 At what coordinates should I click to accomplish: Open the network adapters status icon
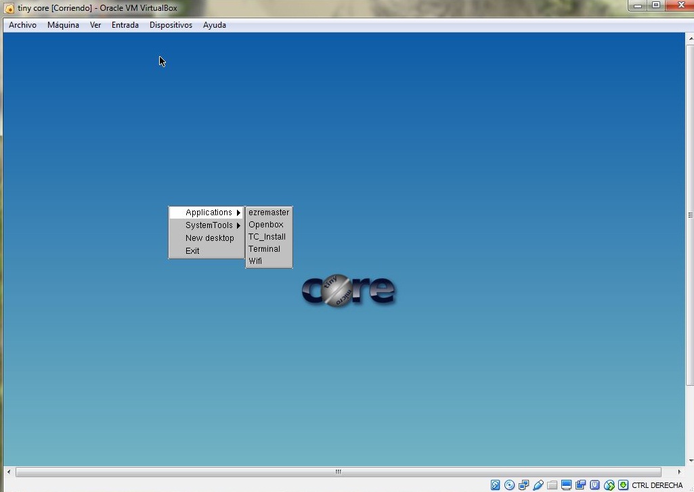click(523, 485)
